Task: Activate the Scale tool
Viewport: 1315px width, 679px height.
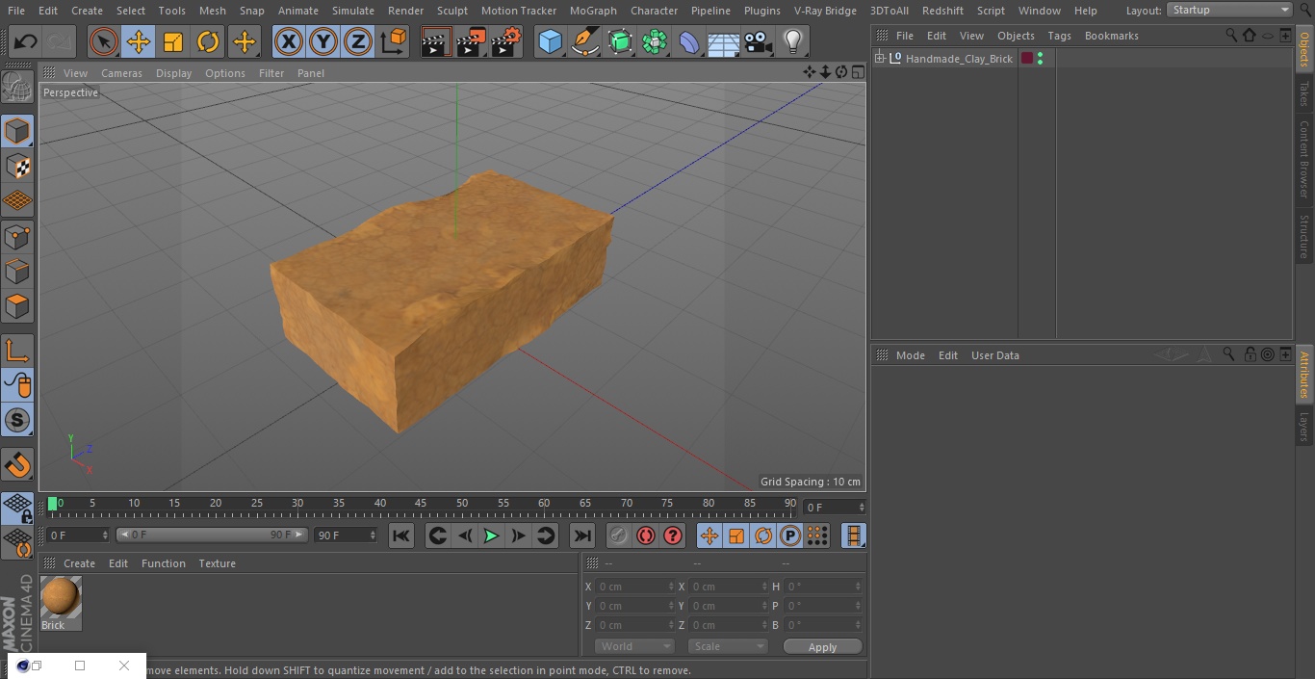Action: pyautogui.click(x=173, y=42)
